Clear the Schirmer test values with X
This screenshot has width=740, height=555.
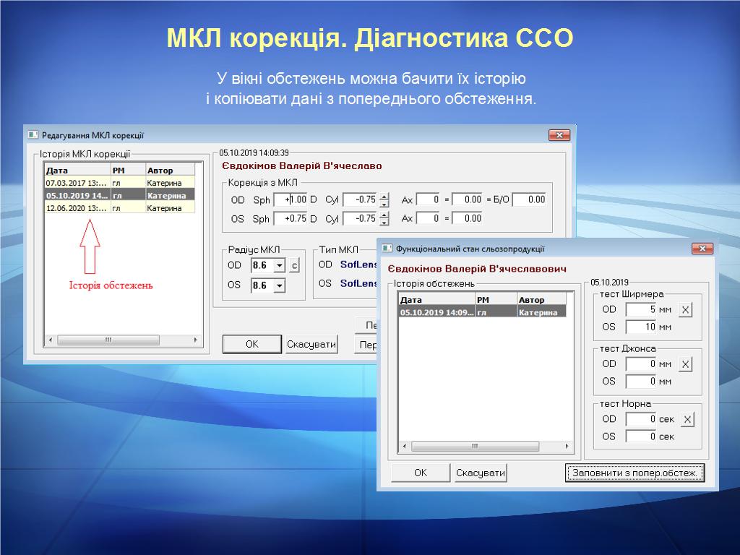(x=686, y=309)
